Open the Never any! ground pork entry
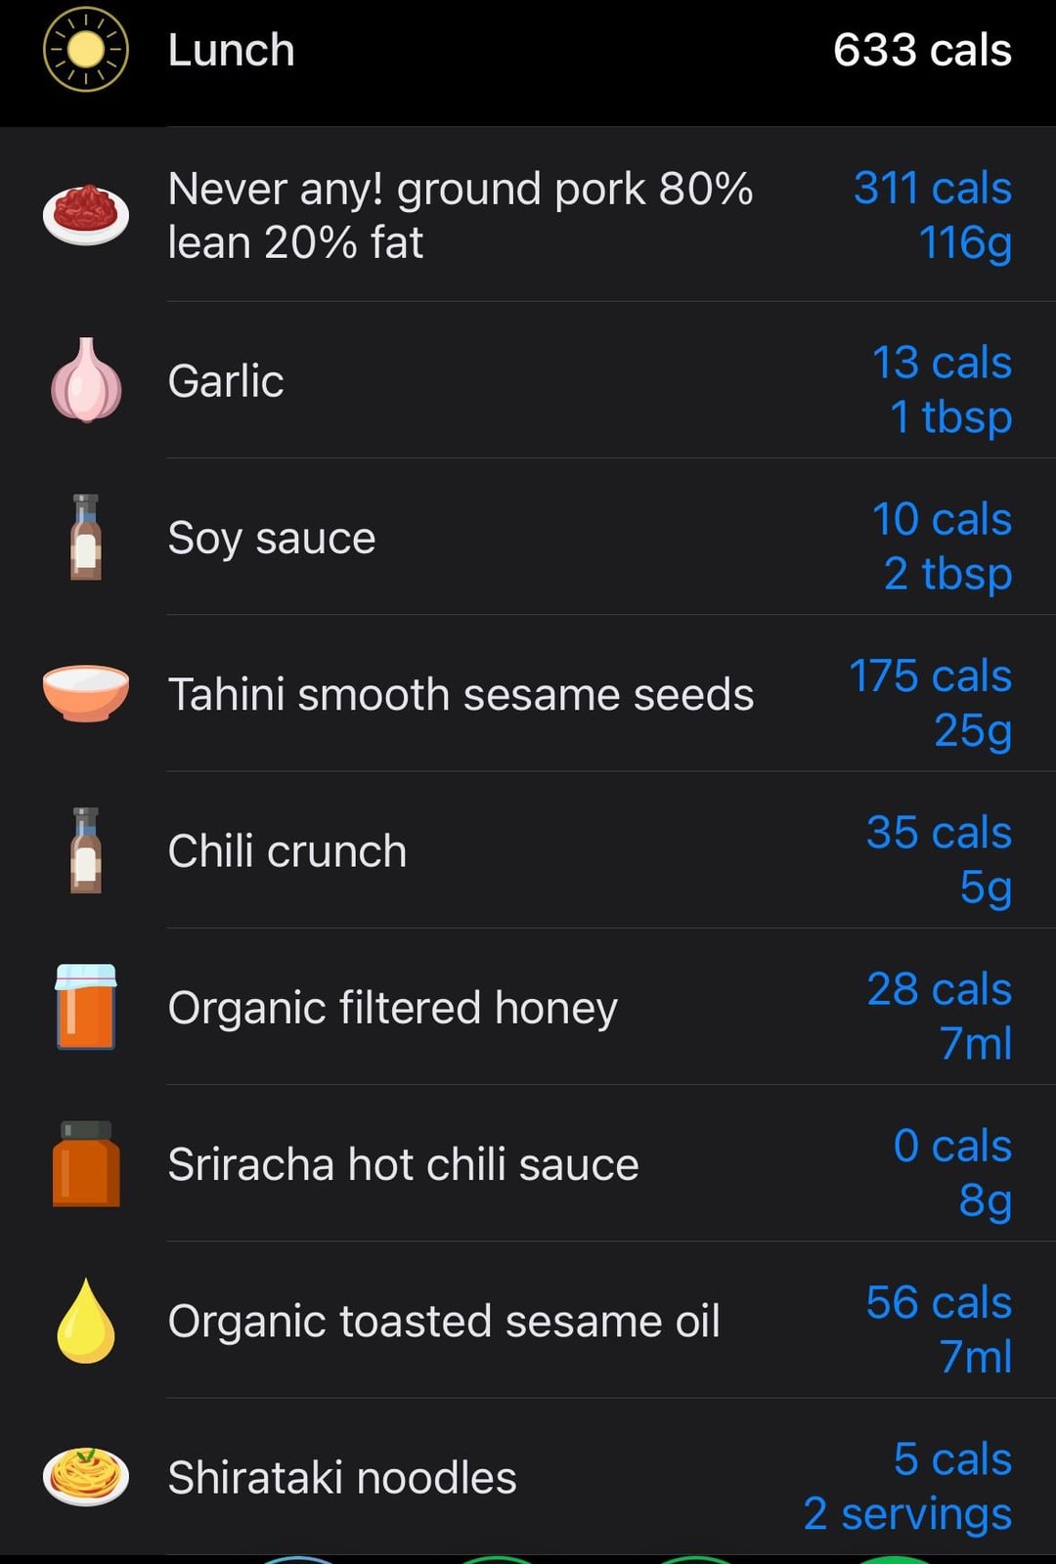 (x=528, y=214)
